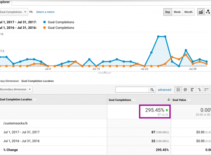Click the 22 goal completions value

[x=153, y=141]
